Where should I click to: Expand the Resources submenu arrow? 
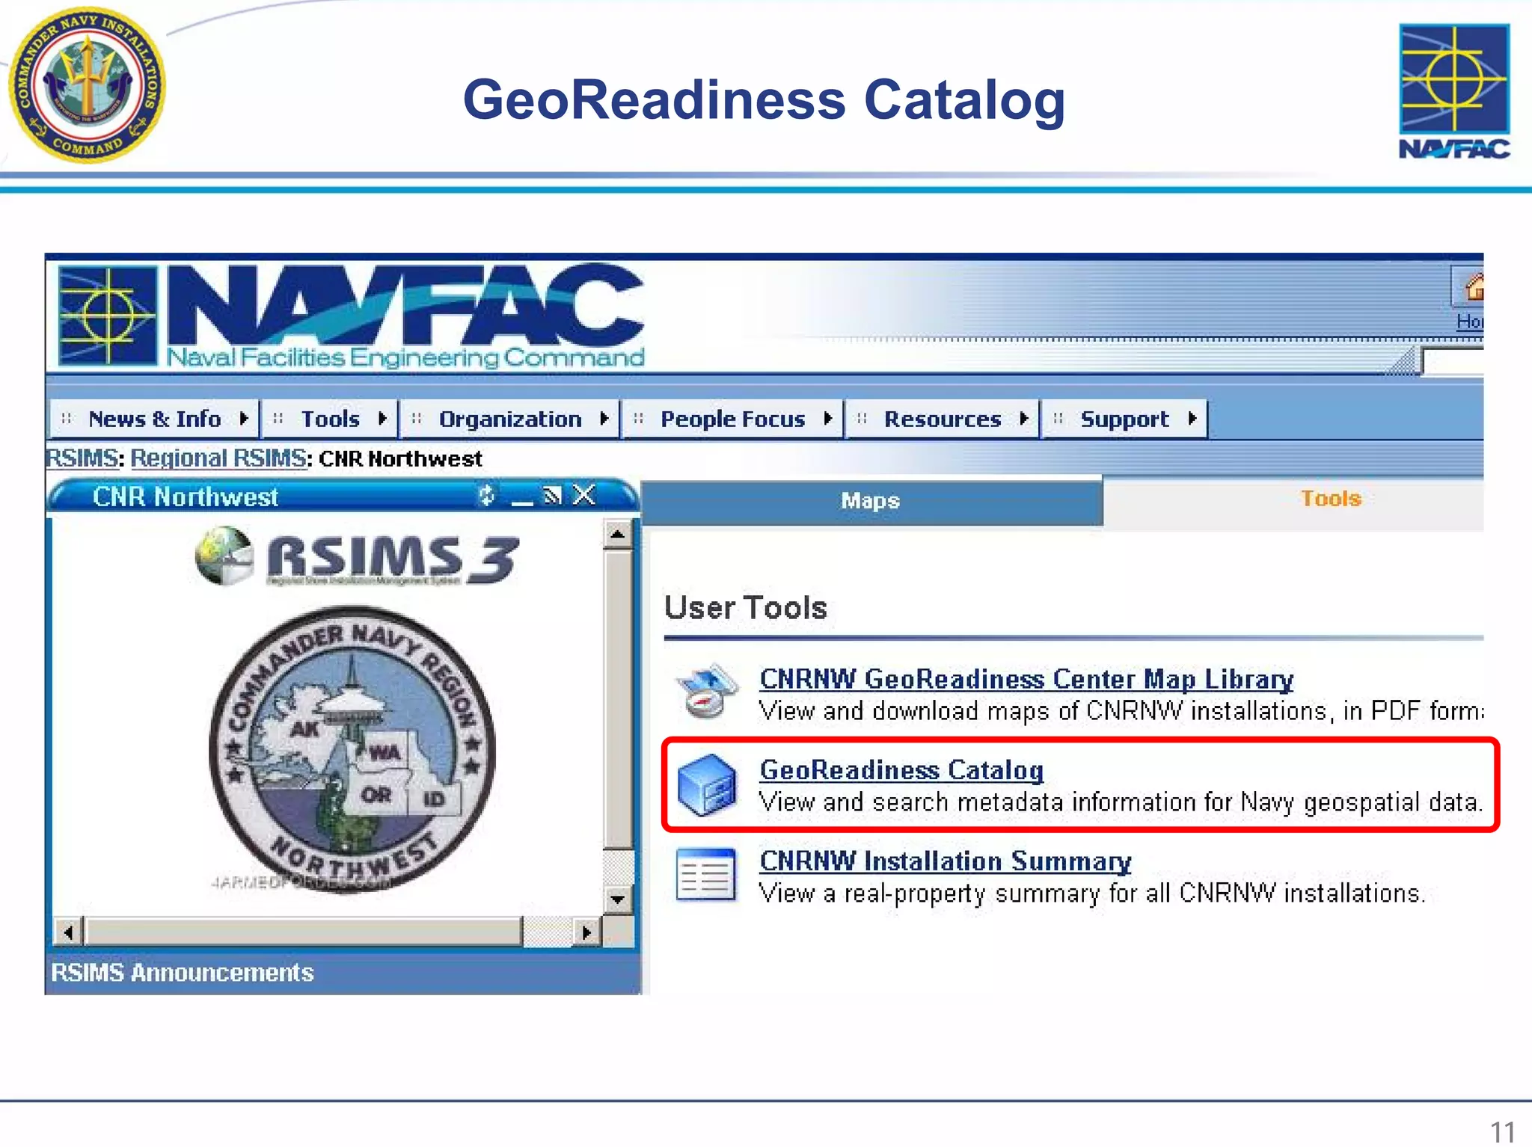(x=1023, y=419)
